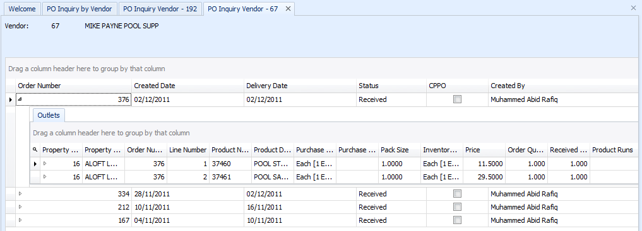Select delivery date 16/11/2011 cell

[x=300, y=207]
